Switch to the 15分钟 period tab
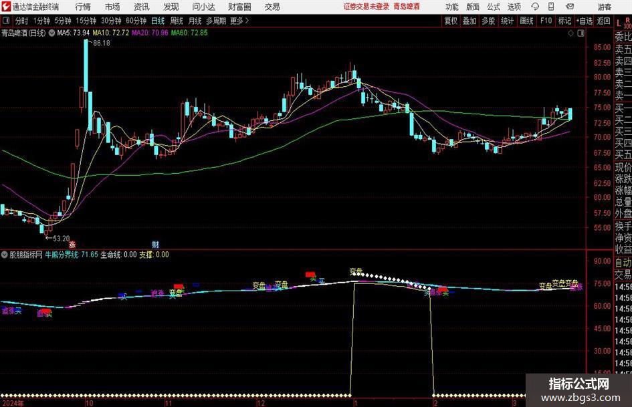 [x=86, y=21]
